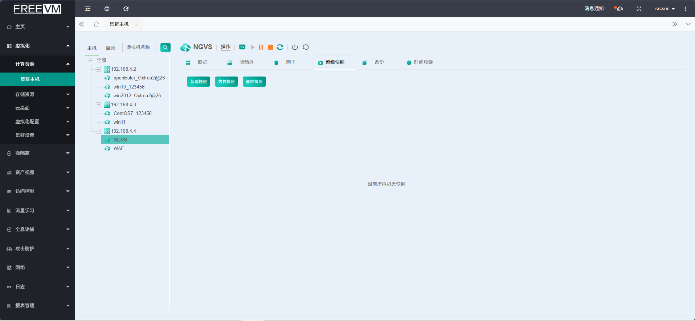Enter fullscreen with the expand icon
The width and height of the screenshot is (695, 321).
[x=639, y=9]
